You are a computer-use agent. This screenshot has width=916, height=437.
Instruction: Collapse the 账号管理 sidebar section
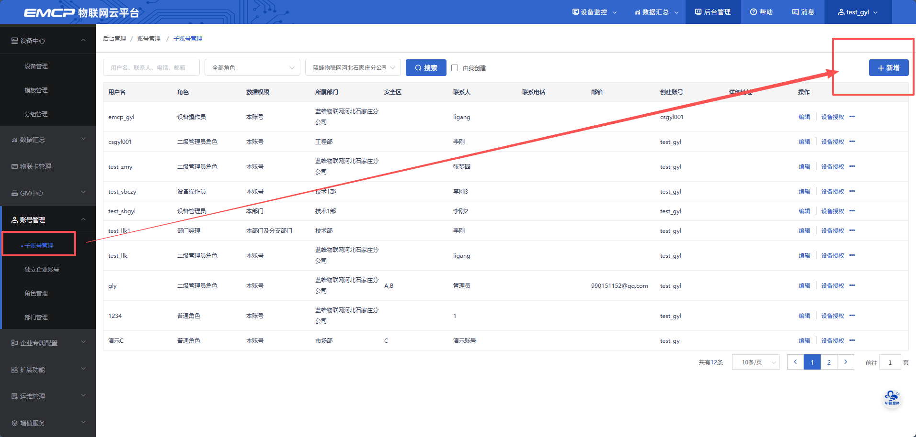coord(48,220)
